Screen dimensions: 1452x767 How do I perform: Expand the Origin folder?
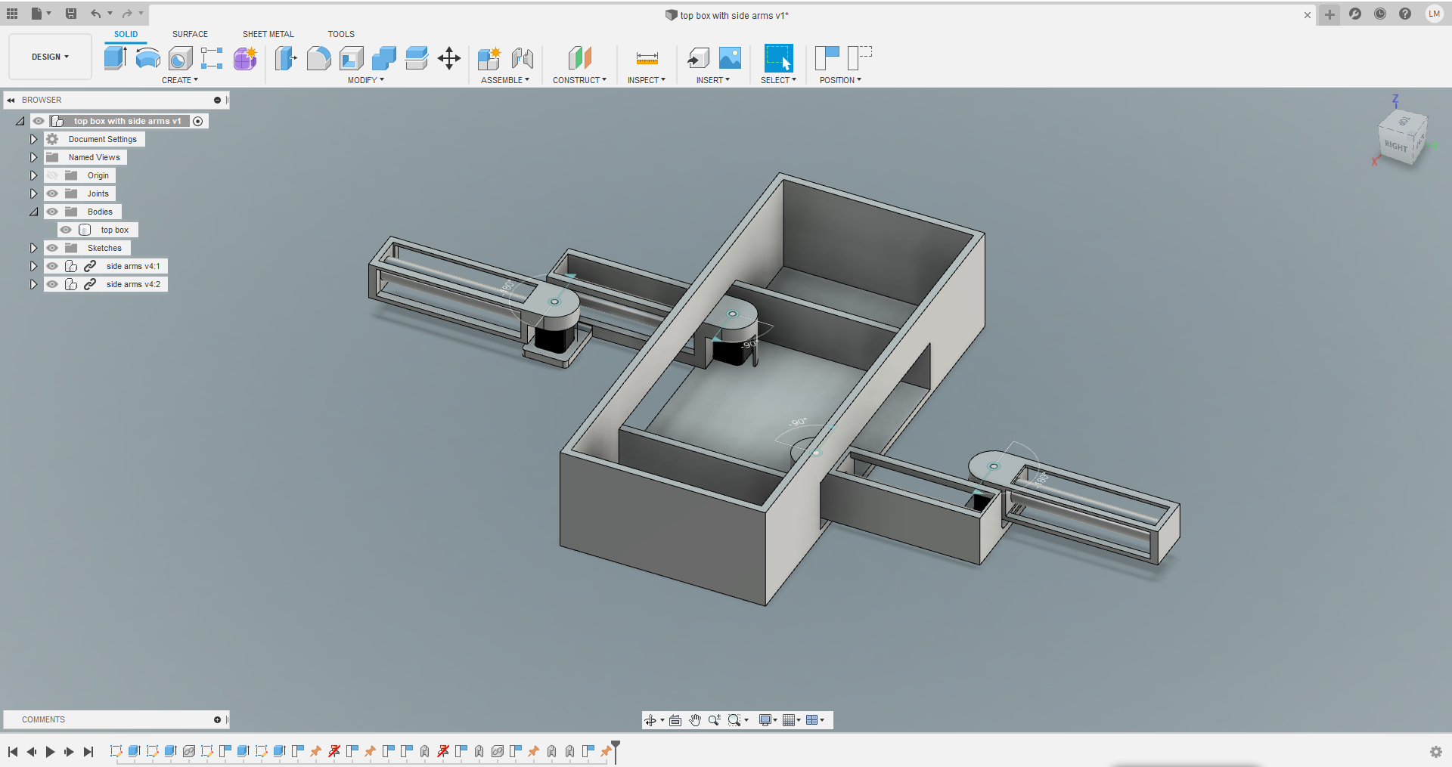tap(33, 175)
